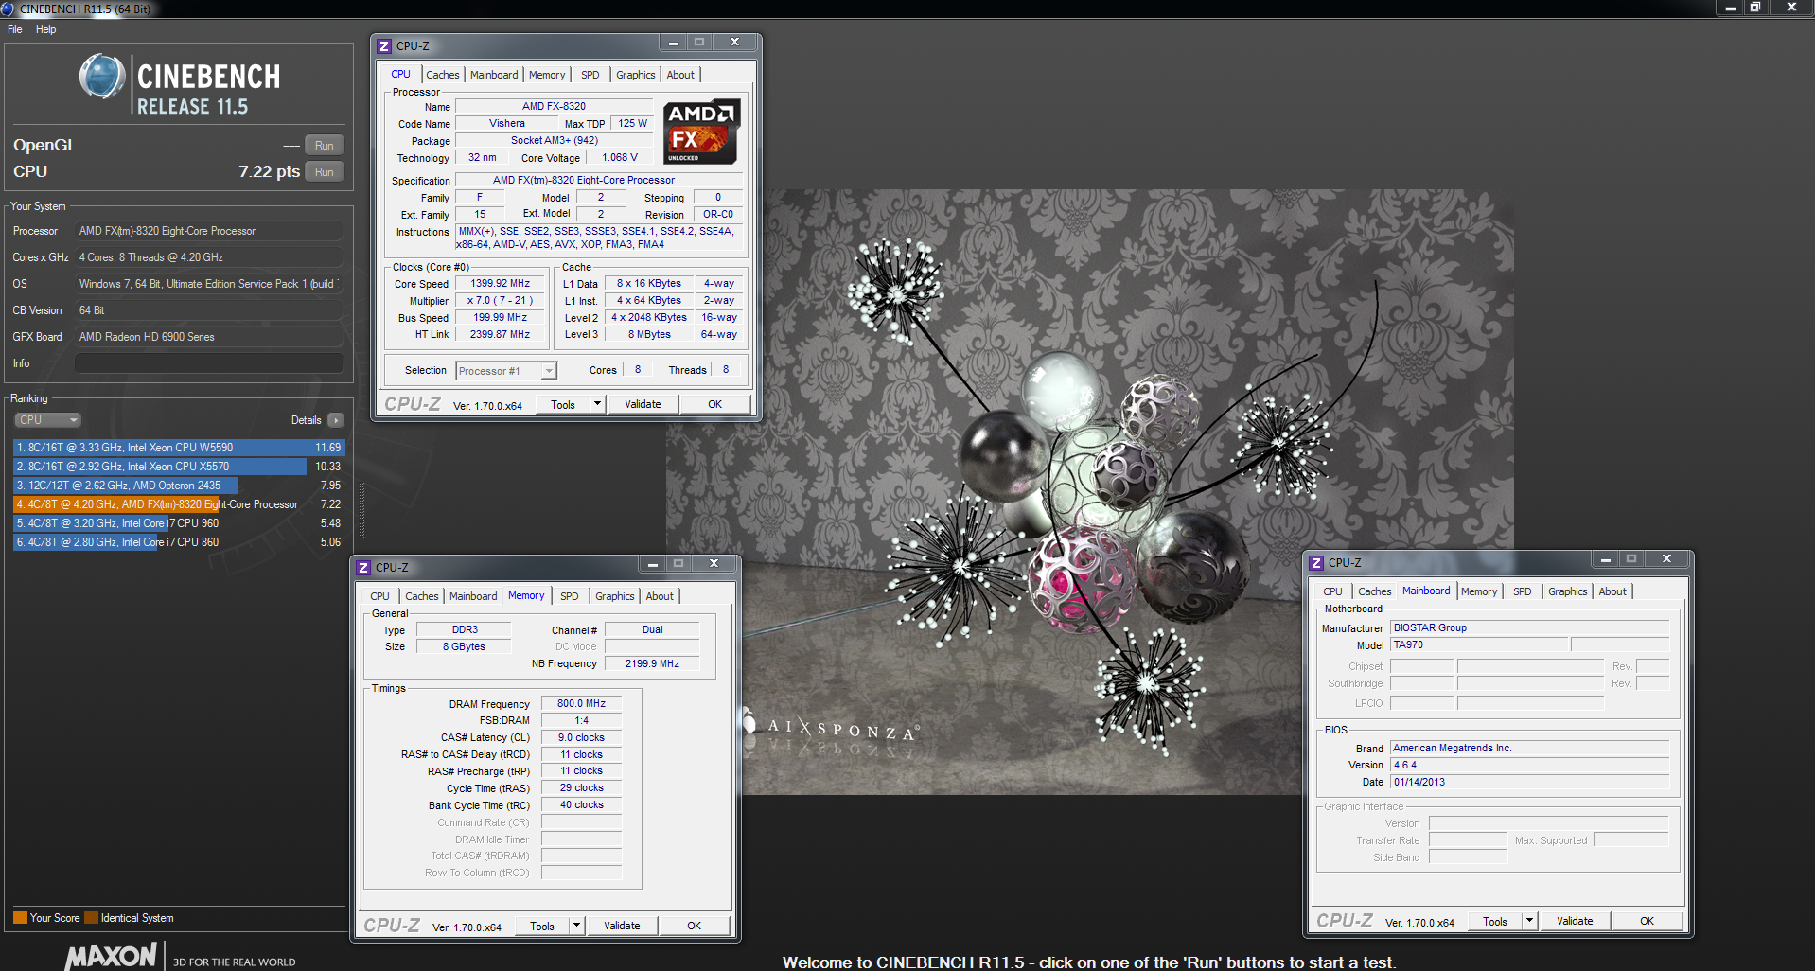Click the DRAM Frequency value 800.0 MHz
Screen dimensions: 1815x971
581,703
